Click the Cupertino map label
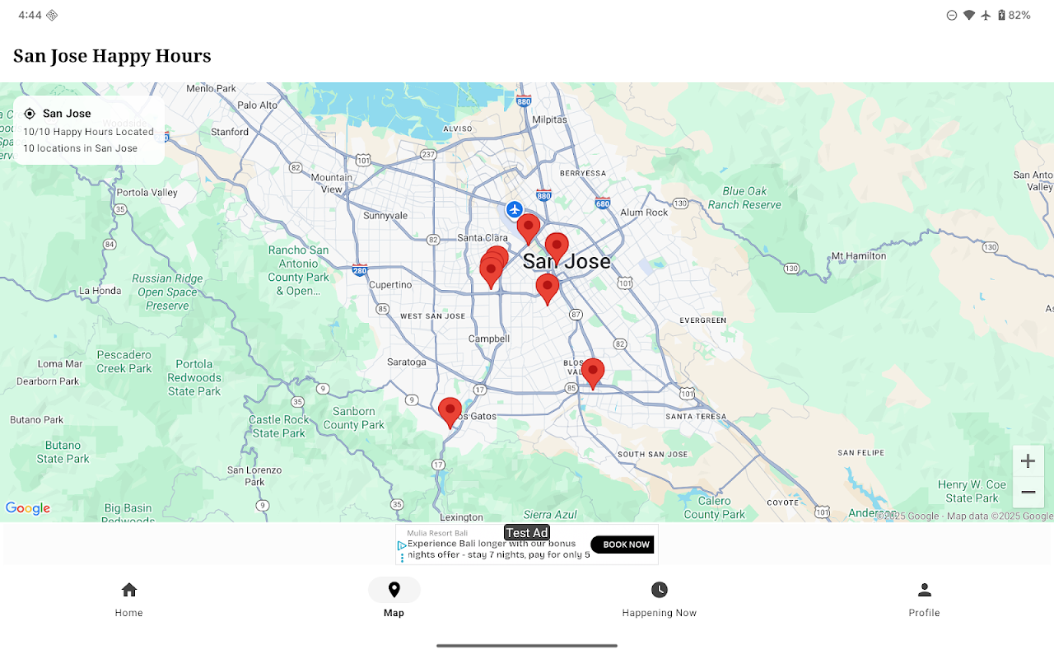The image size is (1054, 659). pos(390,285)
